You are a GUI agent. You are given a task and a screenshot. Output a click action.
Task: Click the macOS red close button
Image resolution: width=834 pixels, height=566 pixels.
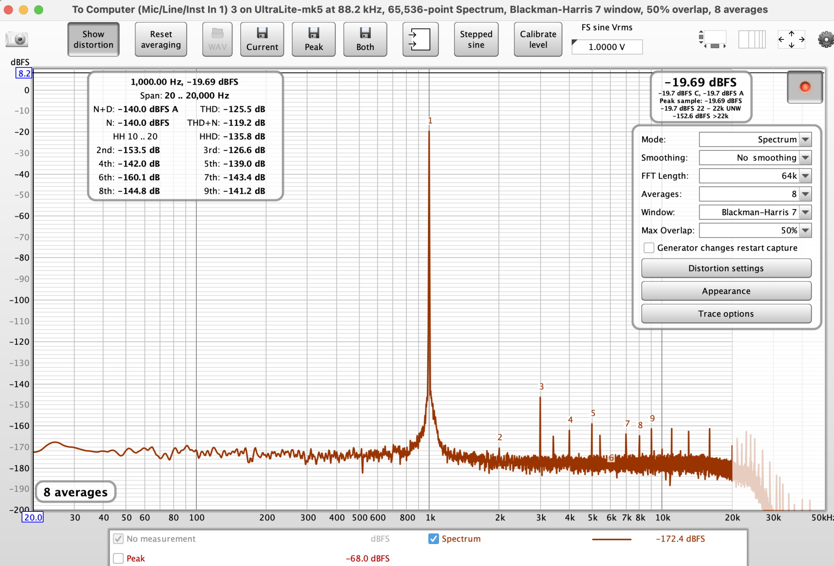8,10
